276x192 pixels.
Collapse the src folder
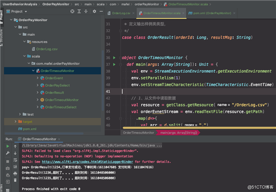[16, 27]
